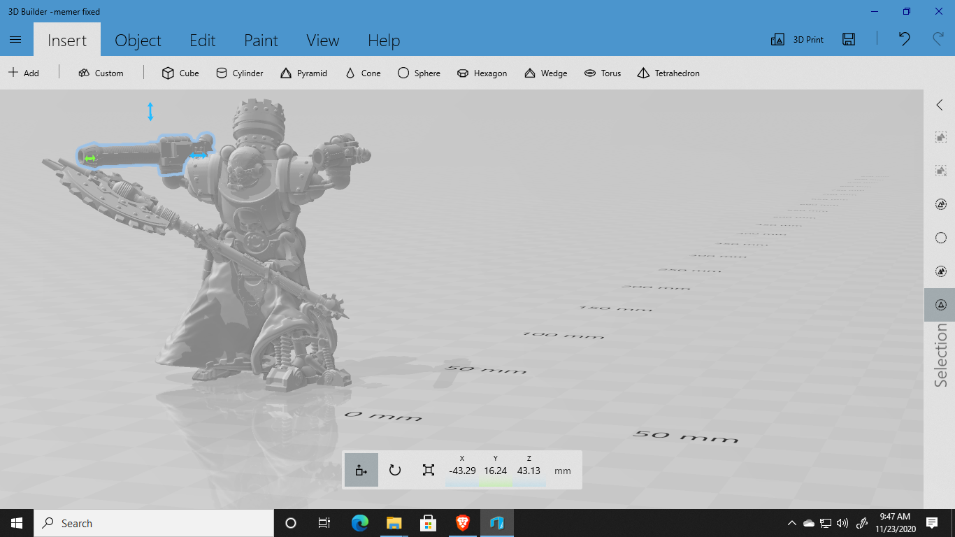Click the Group icon in Selection panel
Screen dimensions: 955x537
coord(941,138)
